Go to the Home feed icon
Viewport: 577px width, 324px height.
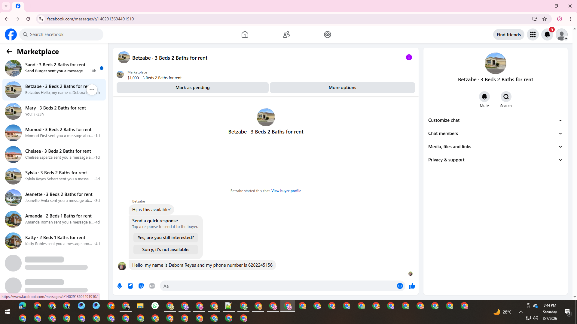point(245,34)
